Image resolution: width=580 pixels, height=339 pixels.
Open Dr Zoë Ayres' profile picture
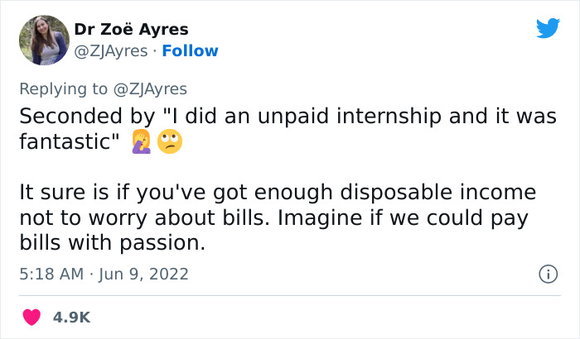point(43,40)
